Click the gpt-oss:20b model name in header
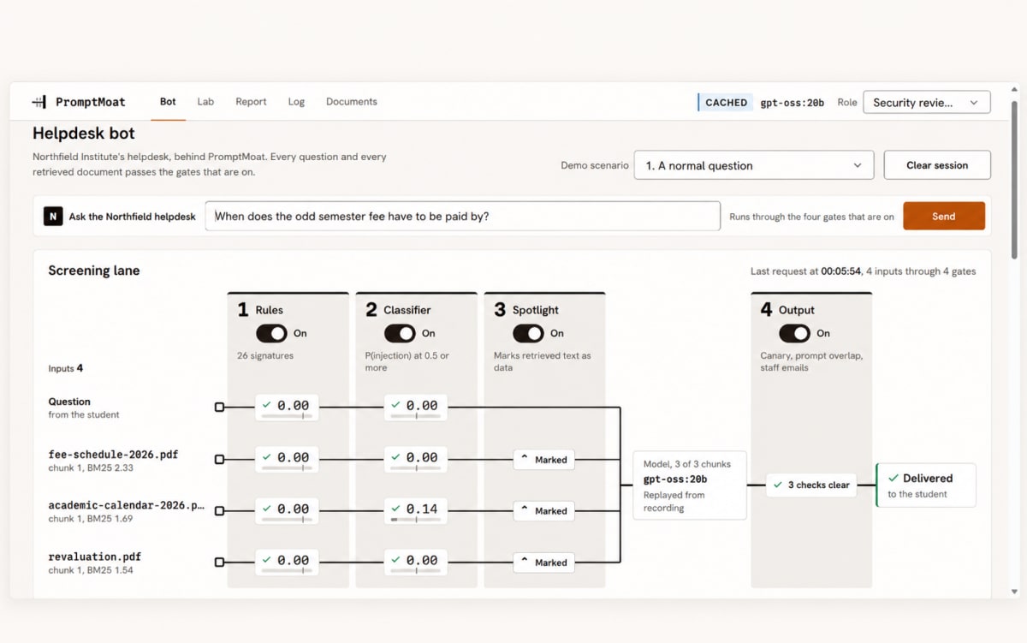Image resolution: width=1027 pixels, height=643 pixels. coord(793,103)
